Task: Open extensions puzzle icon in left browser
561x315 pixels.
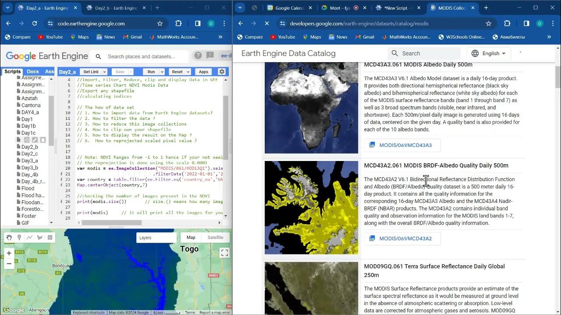Action: tap(178, 24)
